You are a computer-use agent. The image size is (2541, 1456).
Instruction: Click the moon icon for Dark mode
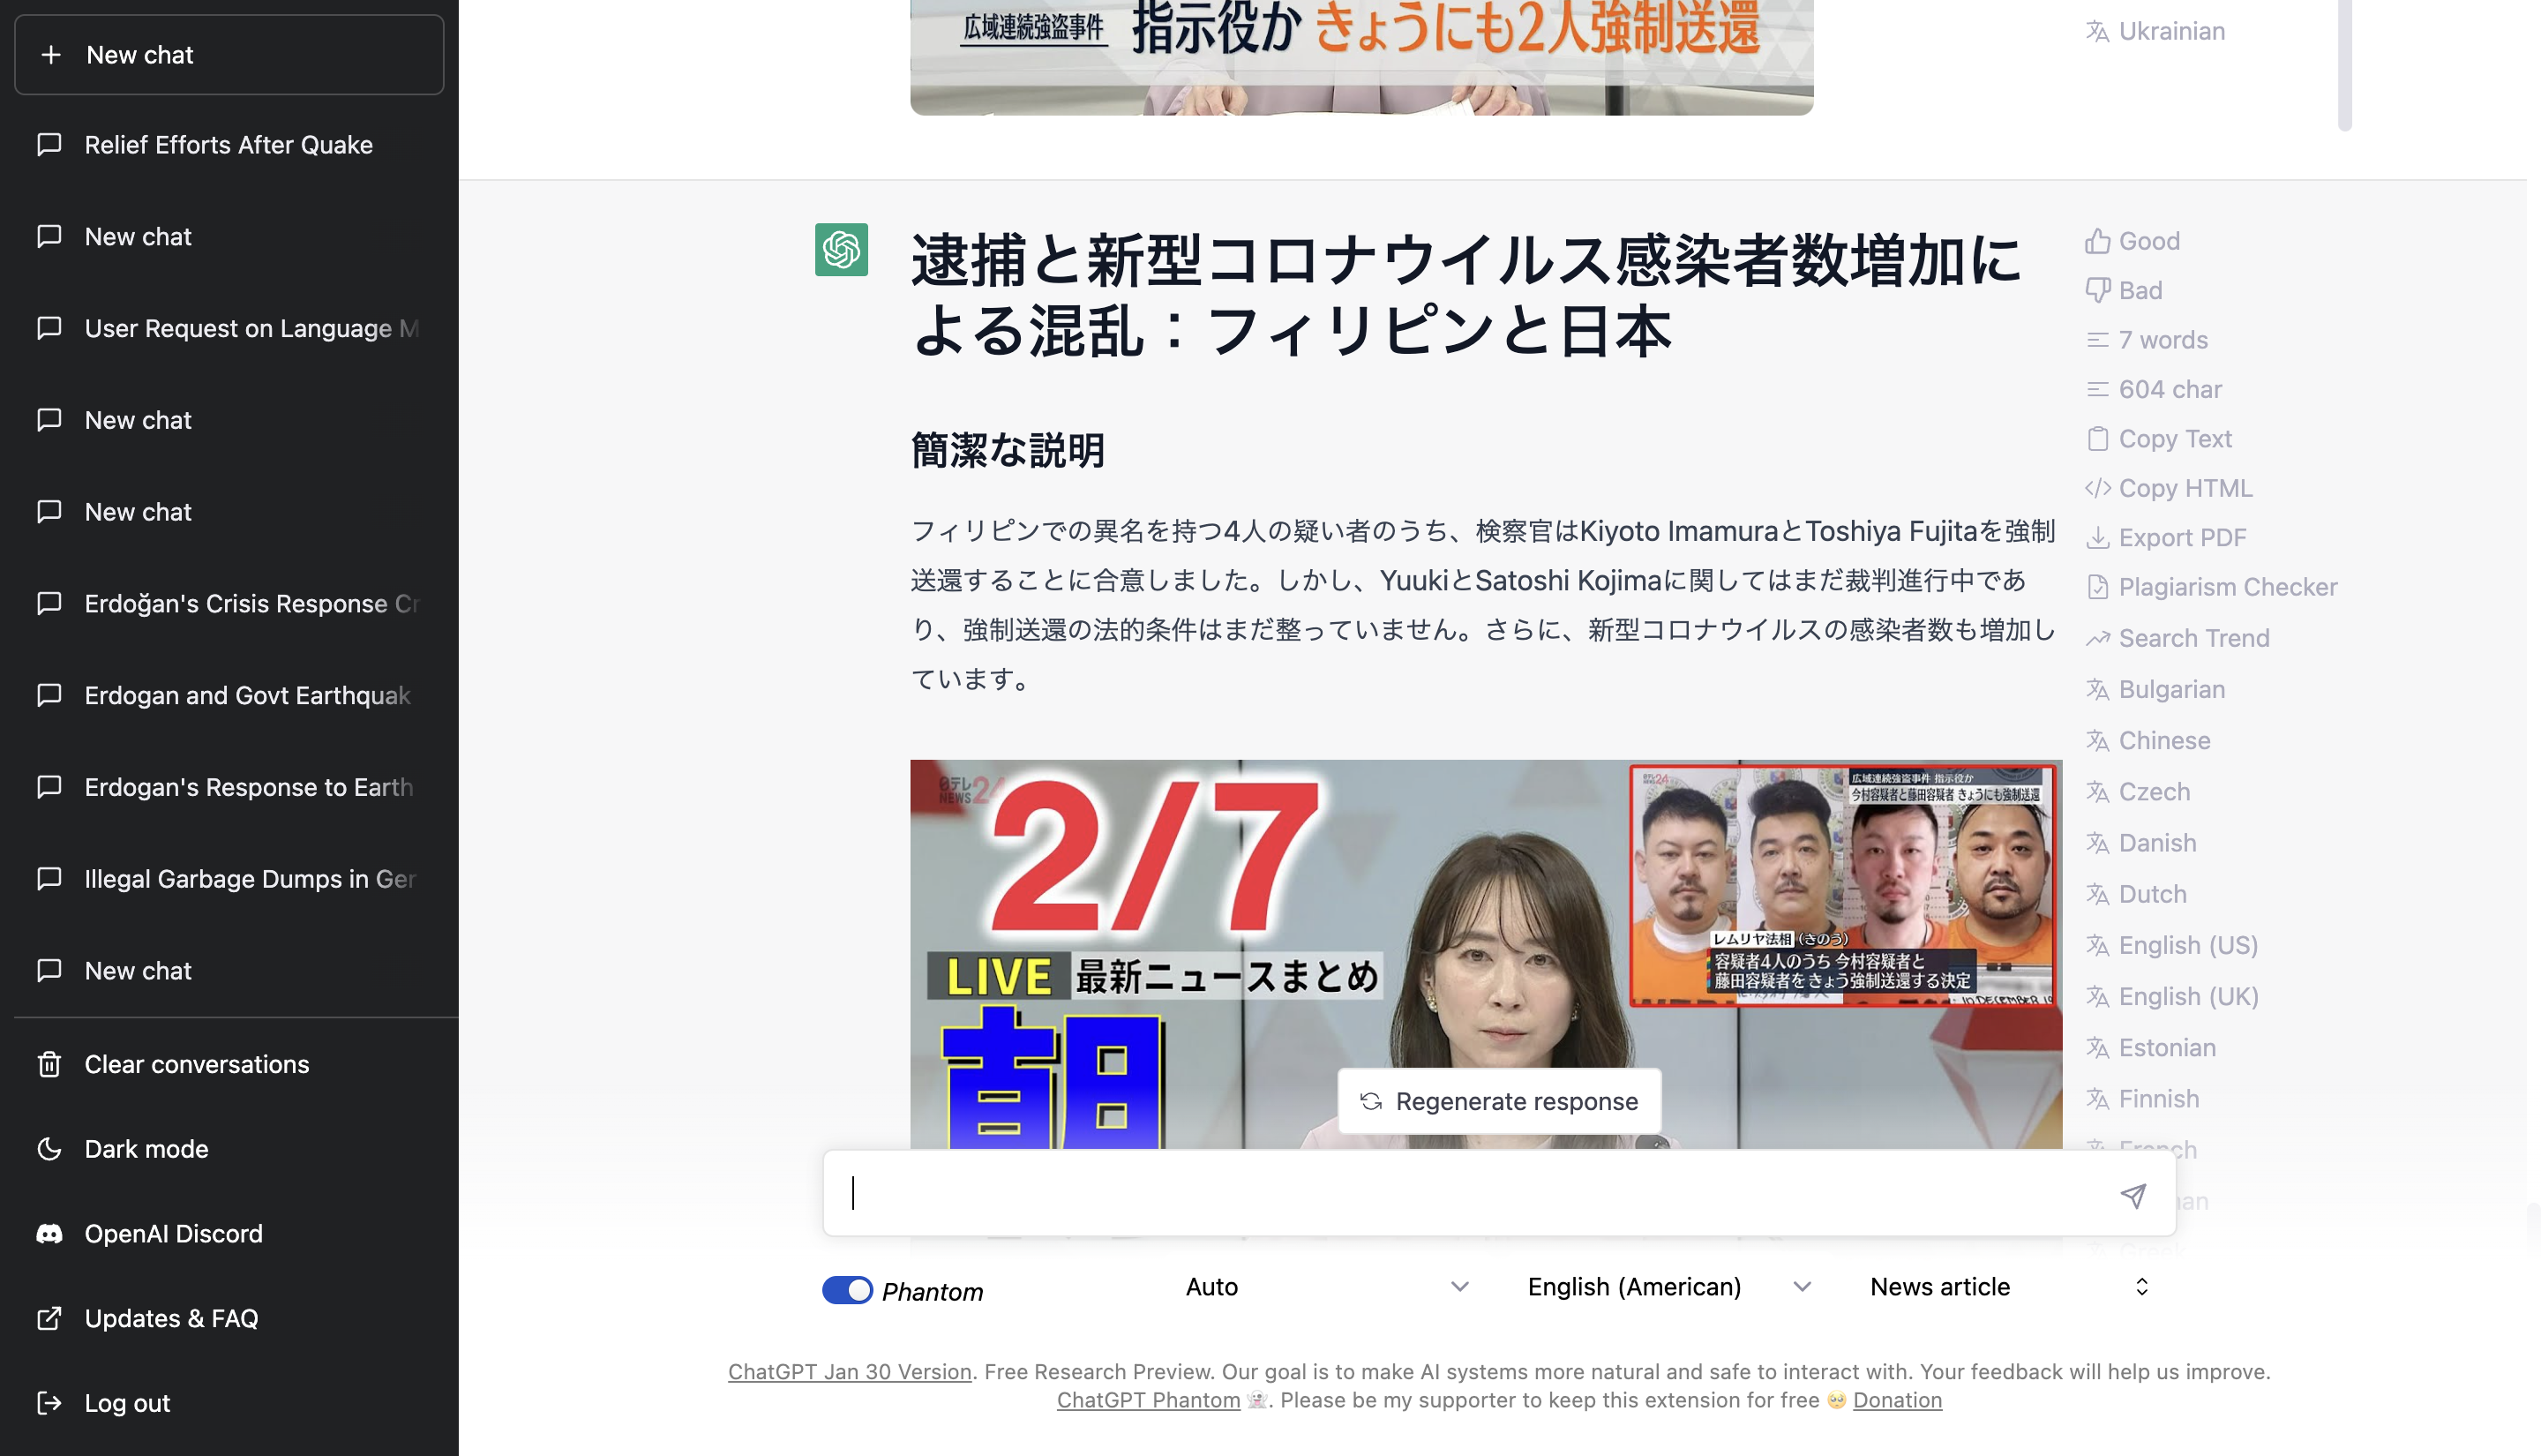[49, 1149]
